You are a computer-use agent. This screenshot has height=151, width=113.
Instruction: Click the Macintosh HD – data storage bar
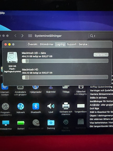point(65,61)
